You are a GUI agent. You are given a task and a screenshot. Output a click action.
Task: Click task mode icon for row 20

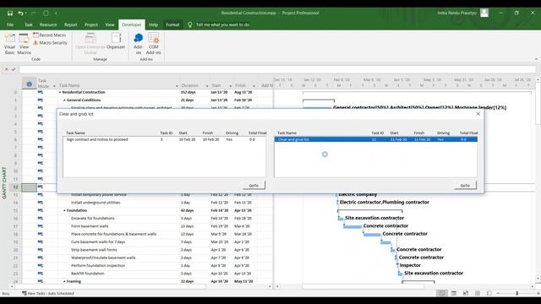click(41, 250)
